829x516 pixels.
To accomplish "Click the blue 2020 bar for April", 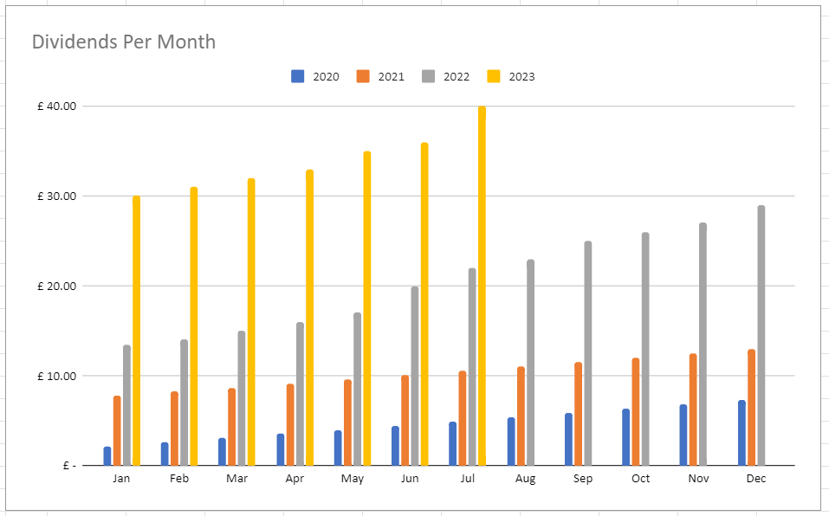I will pos(280,450).
